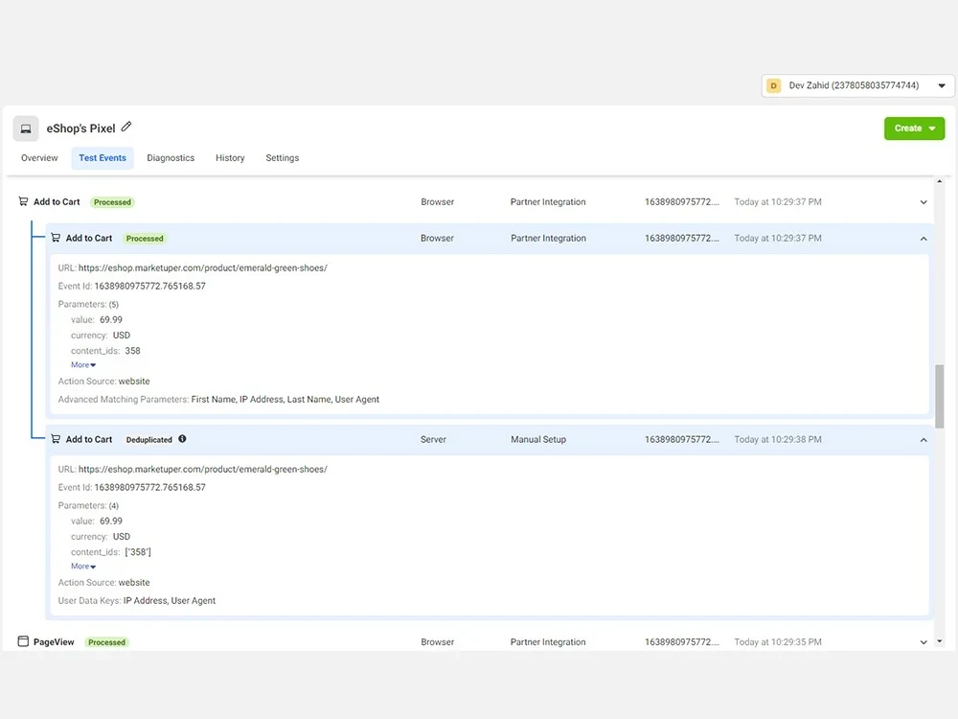Click Advanced Matching Parameters line

[x=218, y=399]
